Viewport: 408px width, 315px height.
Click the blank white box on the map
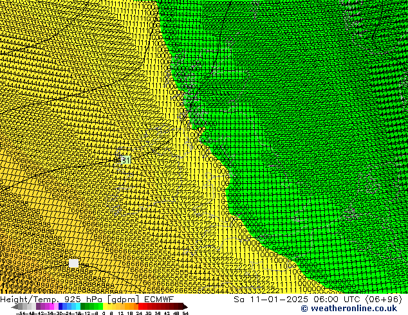73,264
